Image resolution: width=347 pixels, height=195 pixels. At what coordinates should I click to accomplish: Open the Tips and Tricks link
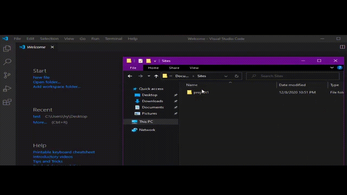(48, 161)
